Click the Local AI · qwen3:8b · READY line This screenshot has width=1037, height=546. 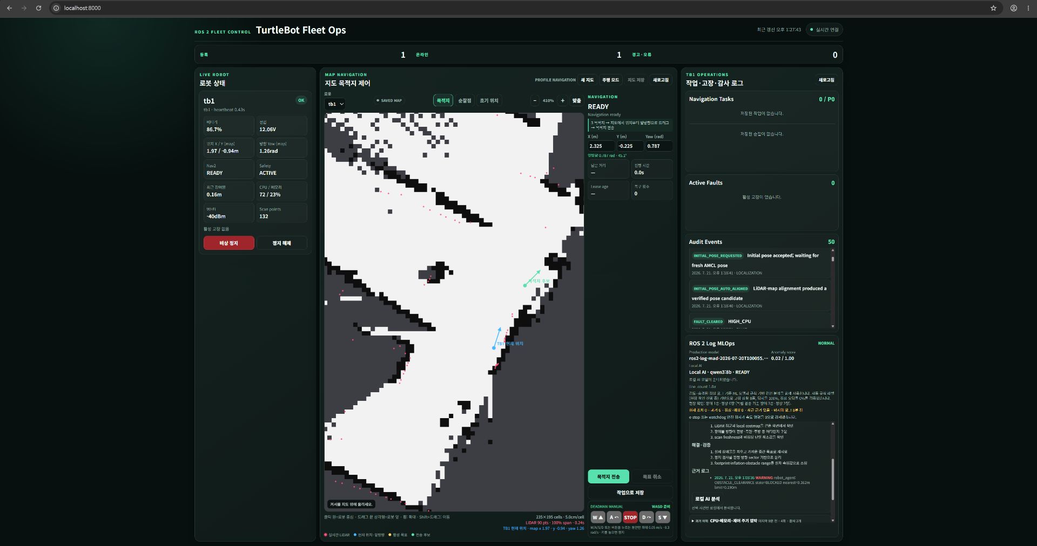719,372
